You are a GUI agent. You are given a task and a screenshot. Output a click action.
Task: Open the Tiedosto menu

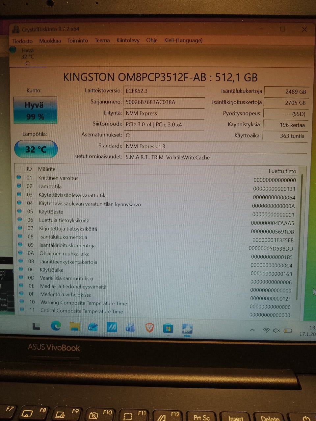point(22,41)
